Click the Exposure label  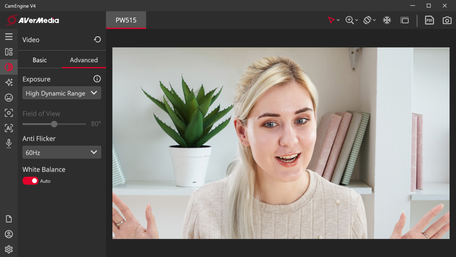37,79
